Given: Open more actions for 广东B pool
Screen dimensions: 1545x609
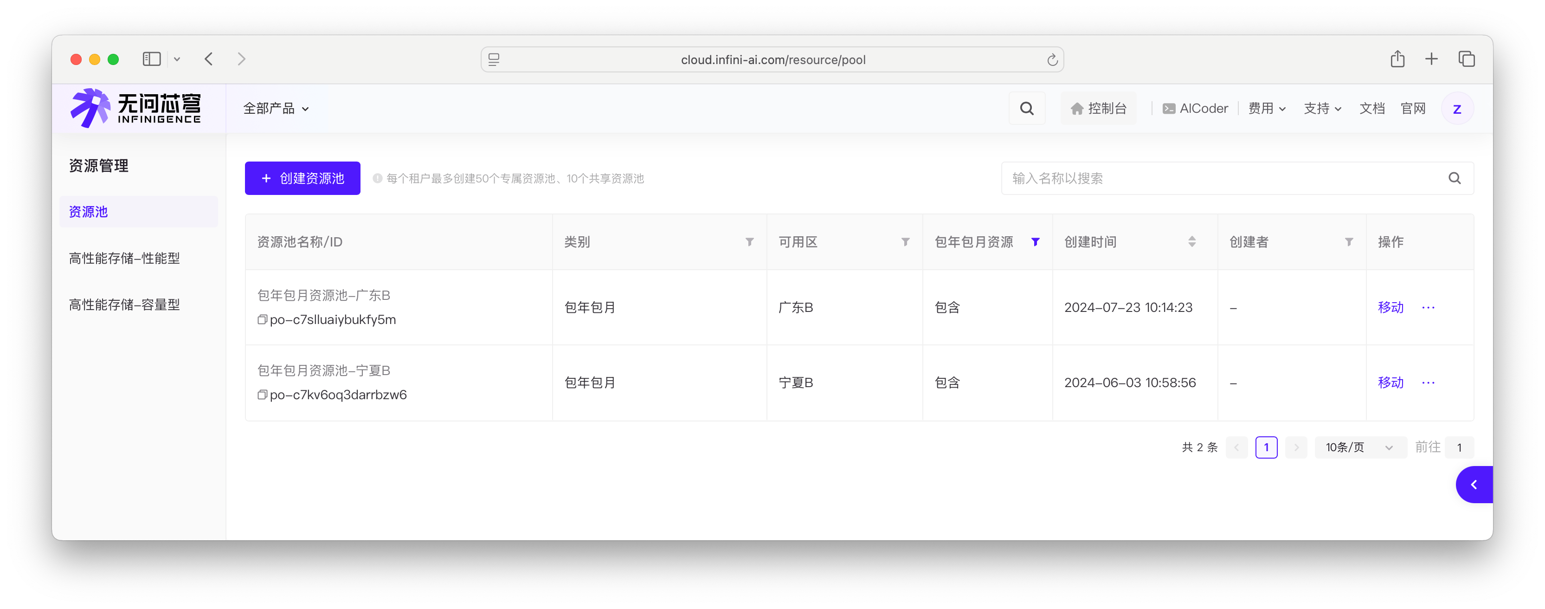Looking at the screenshot, I should point(1428,308).
